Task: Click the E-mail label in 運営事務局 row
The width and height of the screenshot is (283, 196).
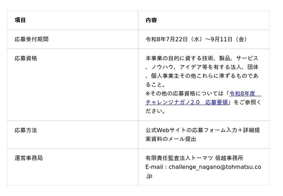Action: pyautogui.click(x=154, y=167)
